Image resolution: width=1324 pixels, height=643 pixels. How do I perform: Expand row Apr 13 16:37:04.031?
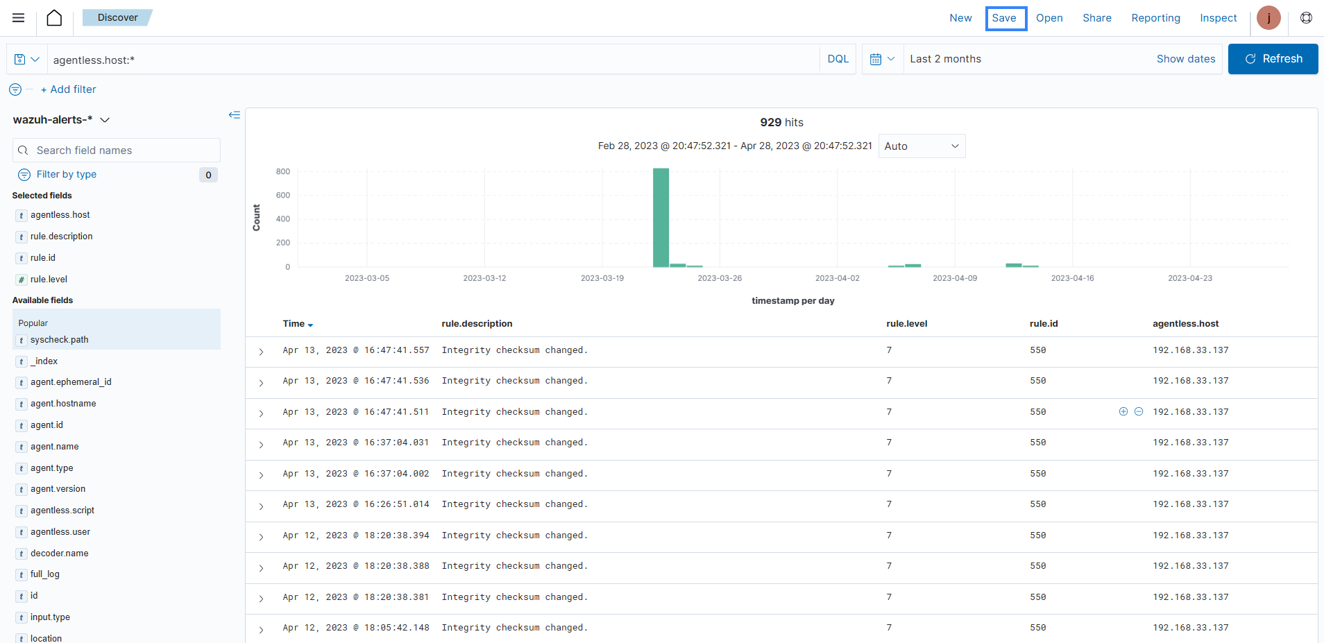coord(261,445)
